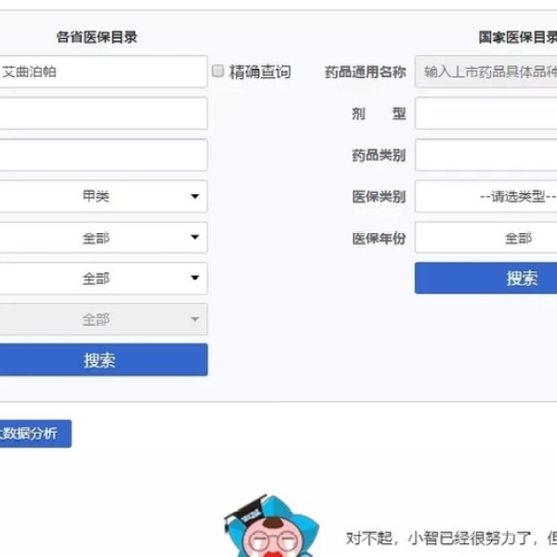Click 搜索 button under 国家医保目录
The image size is (557, 557).
486,278
